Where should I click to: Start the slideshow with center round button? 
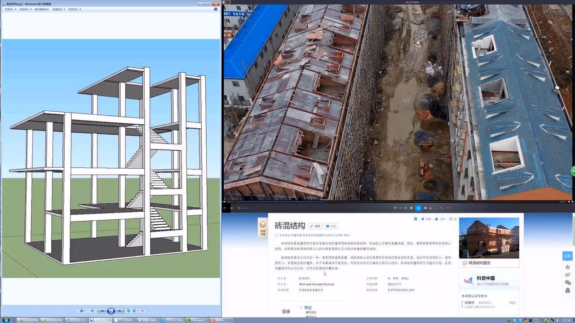[x=111, y=310]
